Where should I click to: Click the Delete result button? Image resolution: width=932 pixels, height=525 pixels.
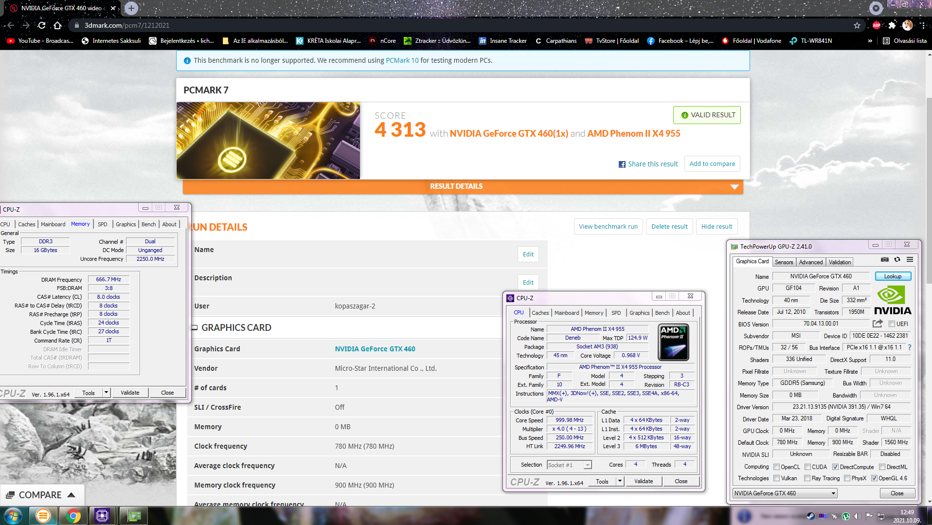tap(669, 227)
